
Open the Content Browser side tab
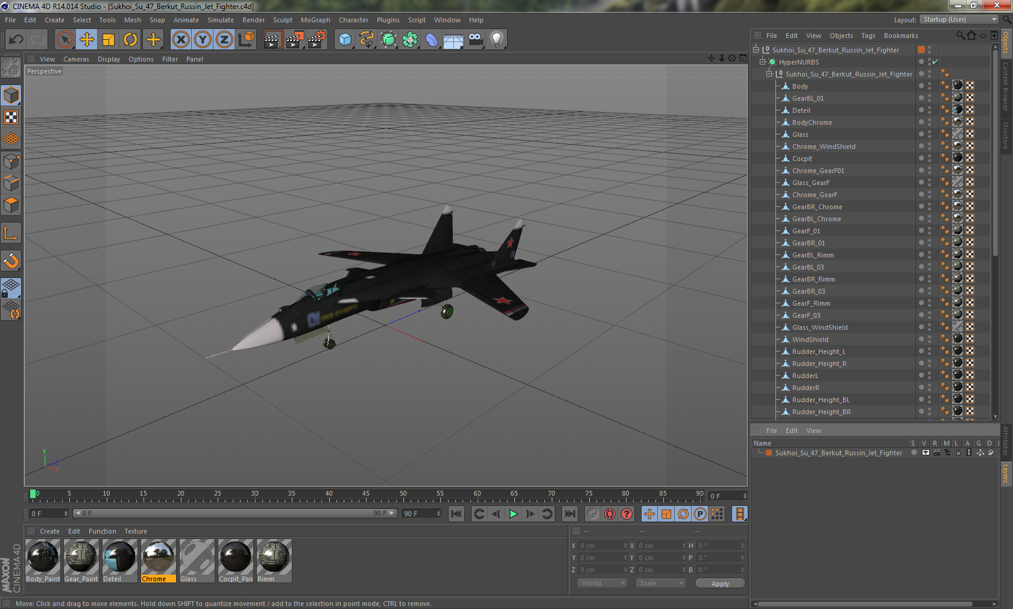(x=1006, y=86)
